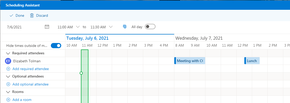Open the calendar date picker icon
This screenshot has height=103, width=290.
[x=47, y=27]
